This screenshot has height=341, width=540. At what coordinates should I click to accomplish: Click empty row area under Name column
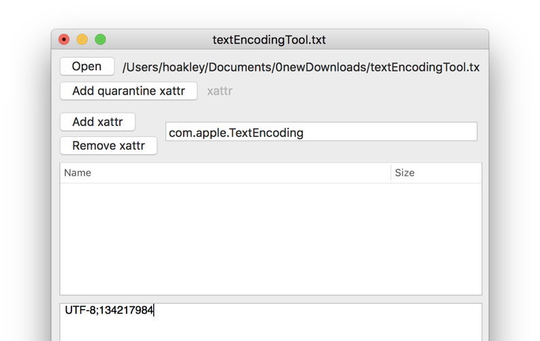(225, 238)
